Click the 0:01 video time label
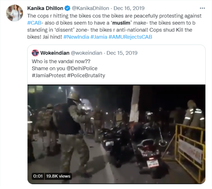 pyautogui.click(x=38, y=176)
